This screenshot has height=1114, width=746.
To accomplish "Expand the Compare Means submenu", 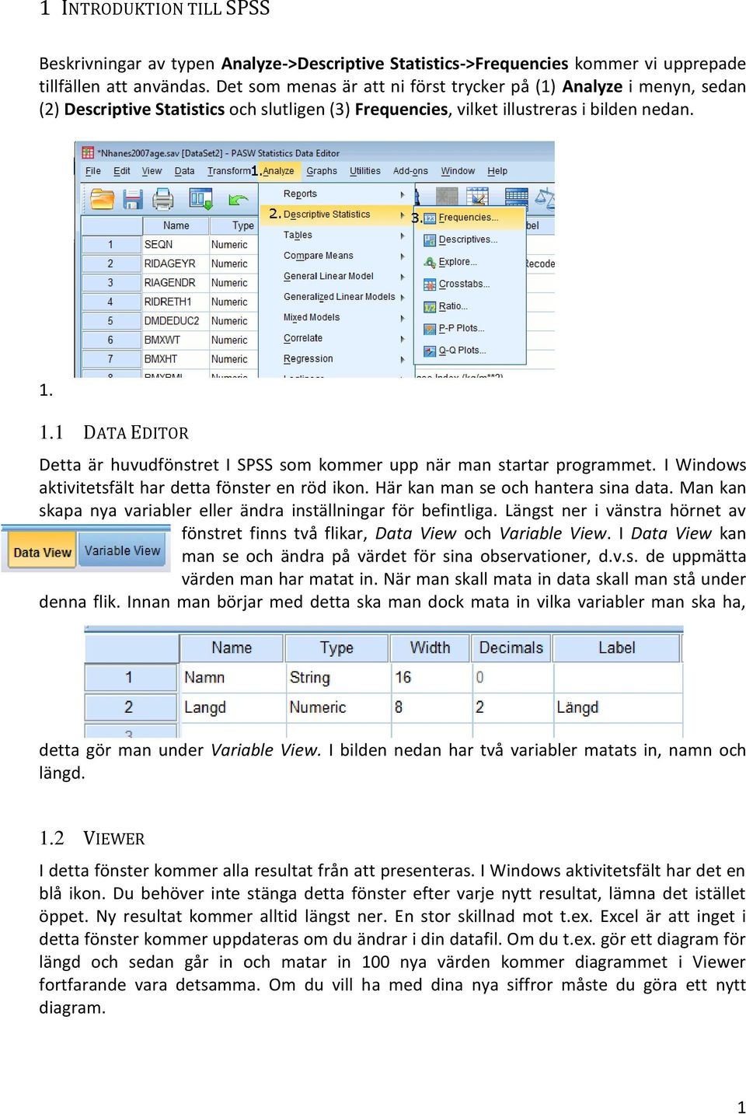I will [x=336, y=256].
